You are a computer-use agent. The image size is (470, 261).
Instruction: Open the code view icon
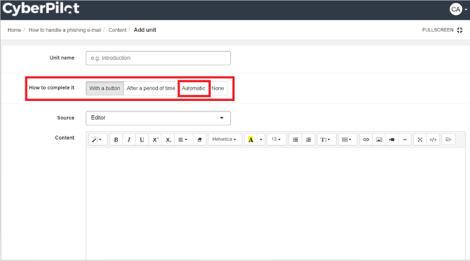(x=433, y=140)
